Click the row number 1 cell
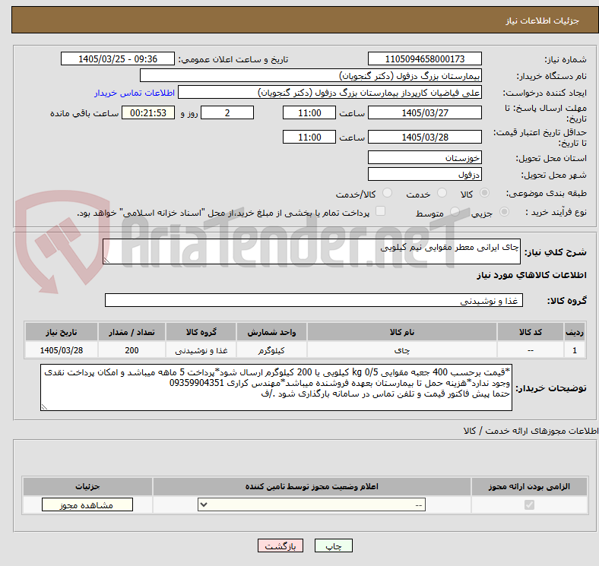Image resolution: width=599 pixels, height=566 pixels. tap(575, 349)
